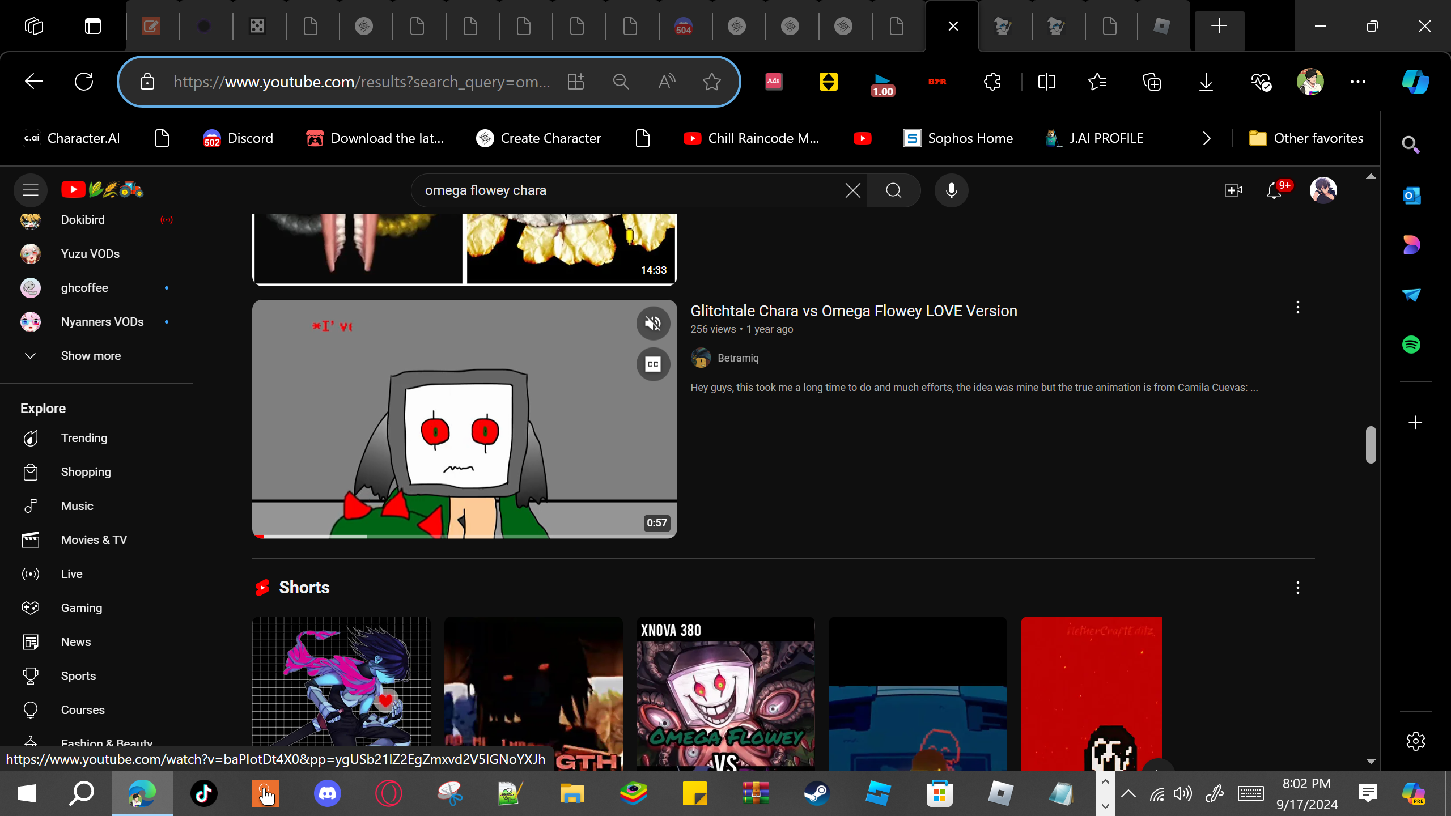Clear the search box with X

pos(852,190)
